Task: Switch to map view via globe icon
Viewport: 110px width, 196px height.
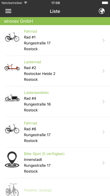Action: click(x=102, y=11)
